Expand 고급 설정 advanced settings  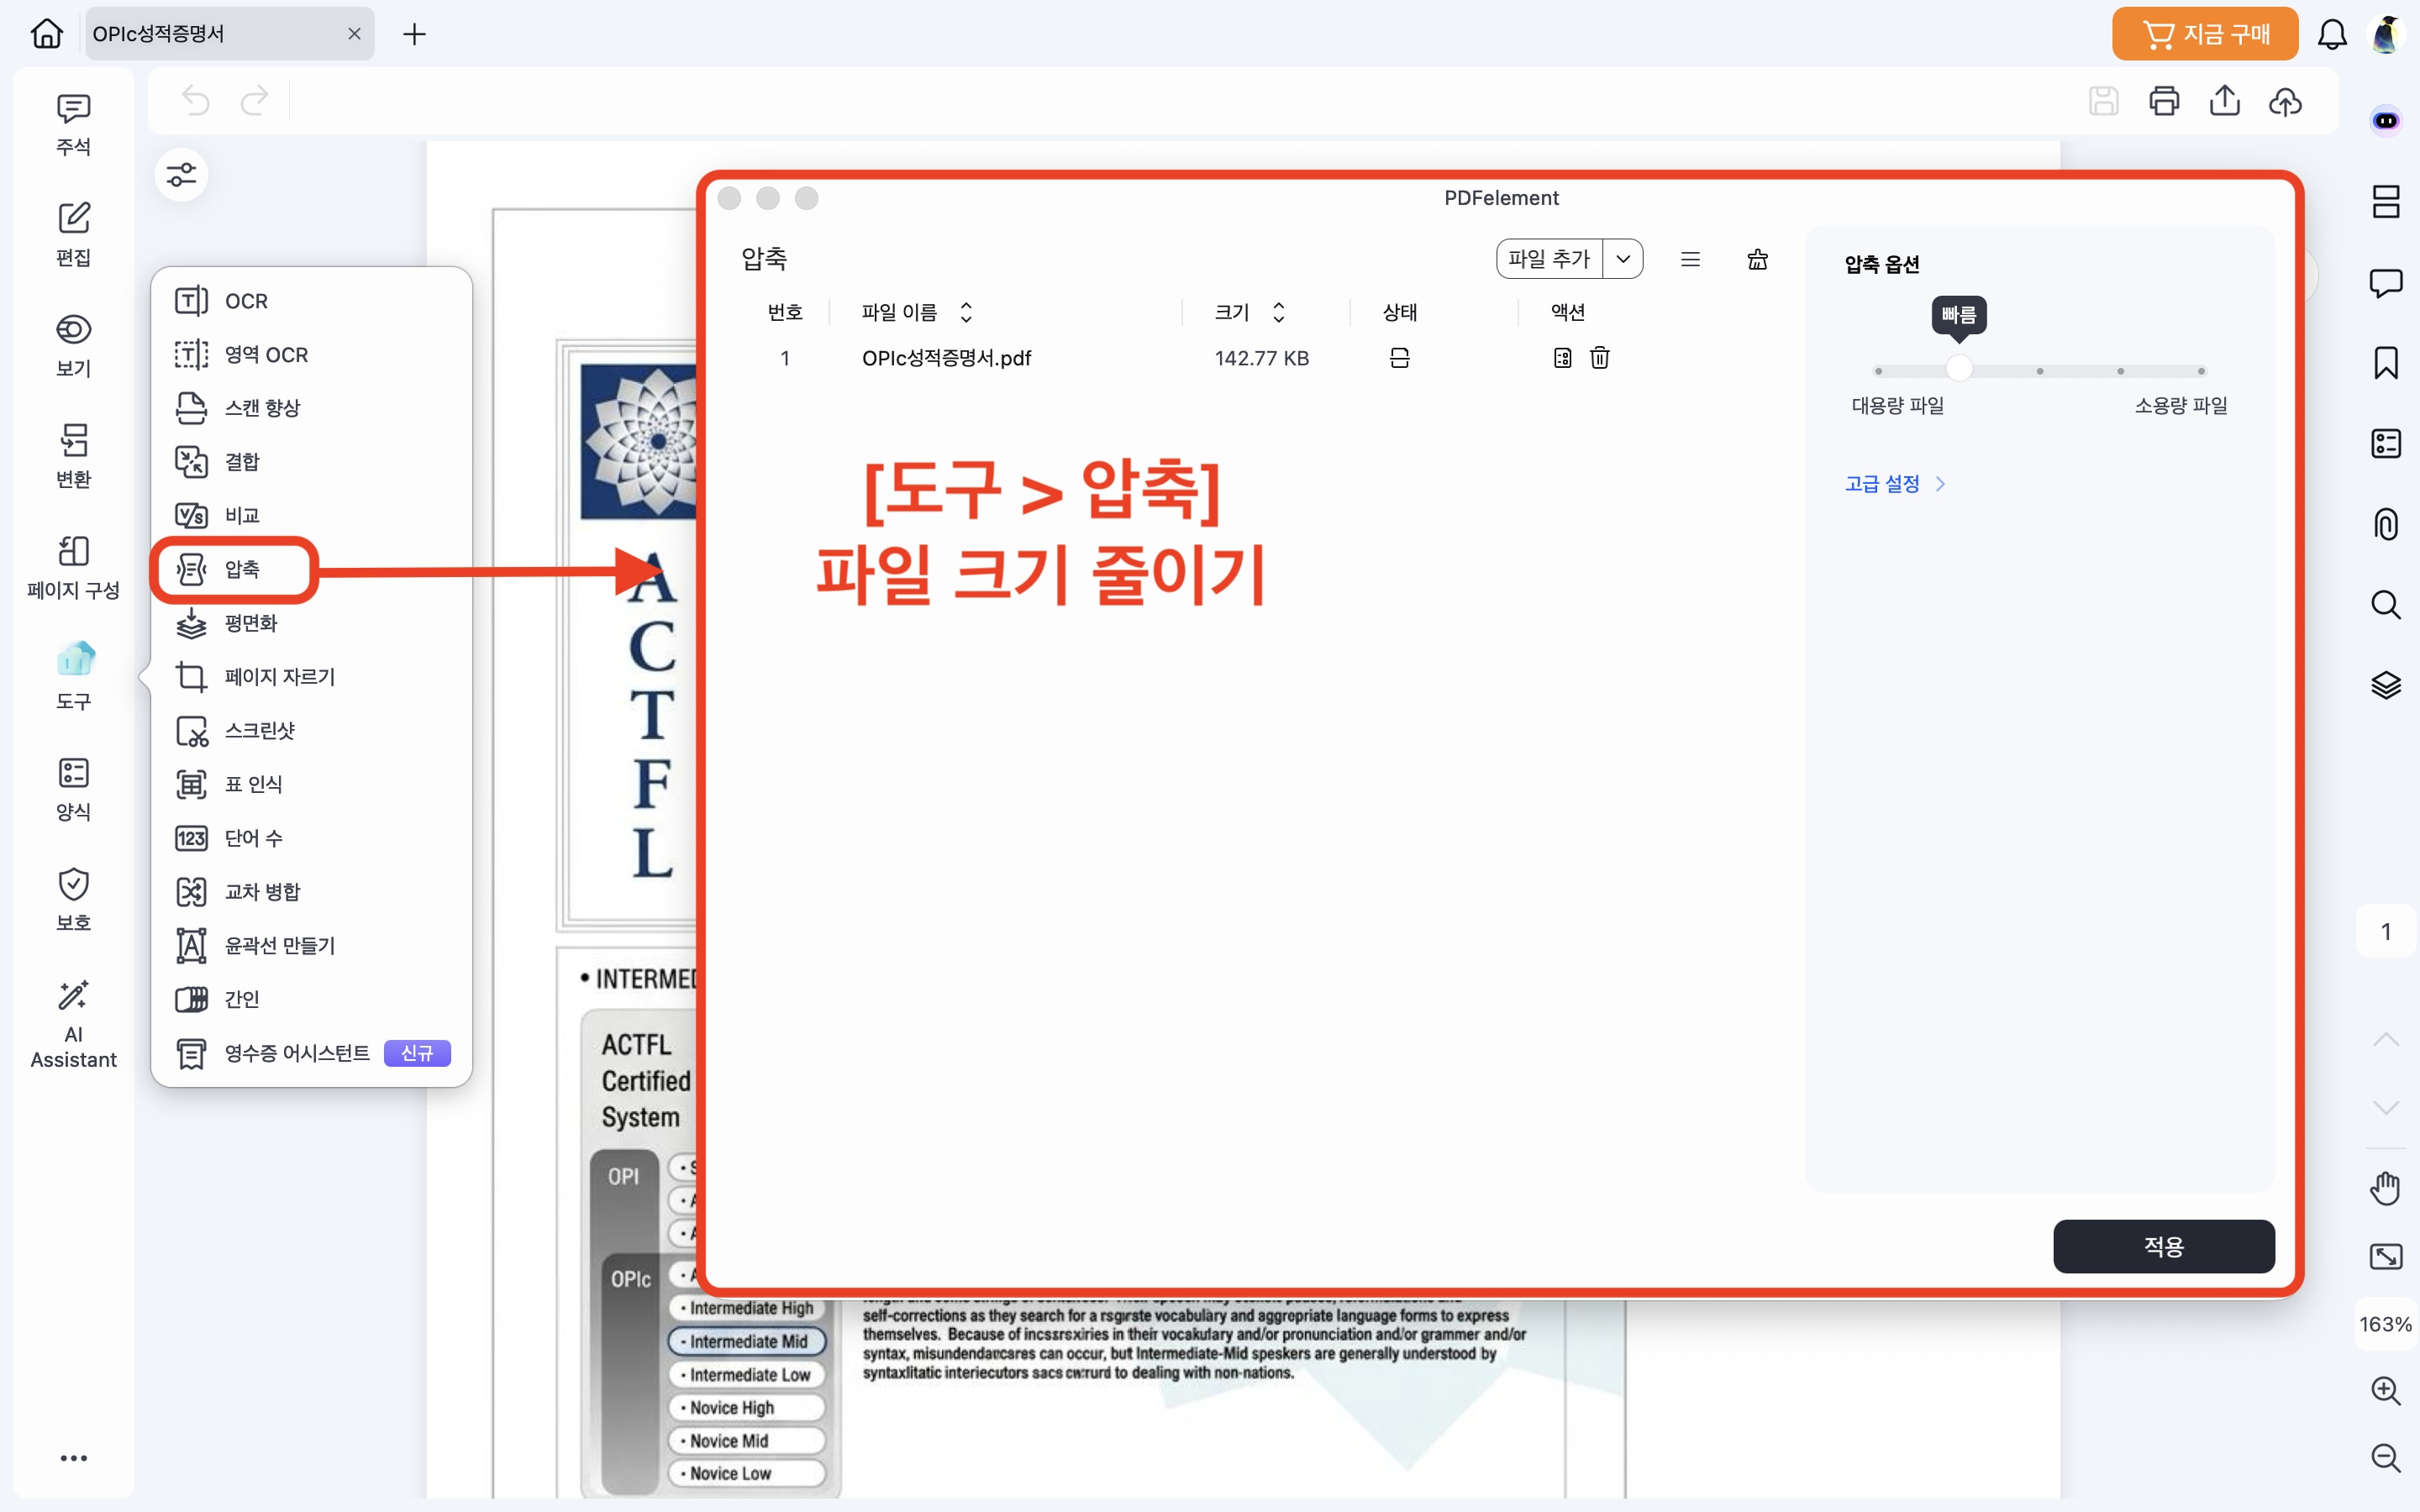[x=1894, y=484]
